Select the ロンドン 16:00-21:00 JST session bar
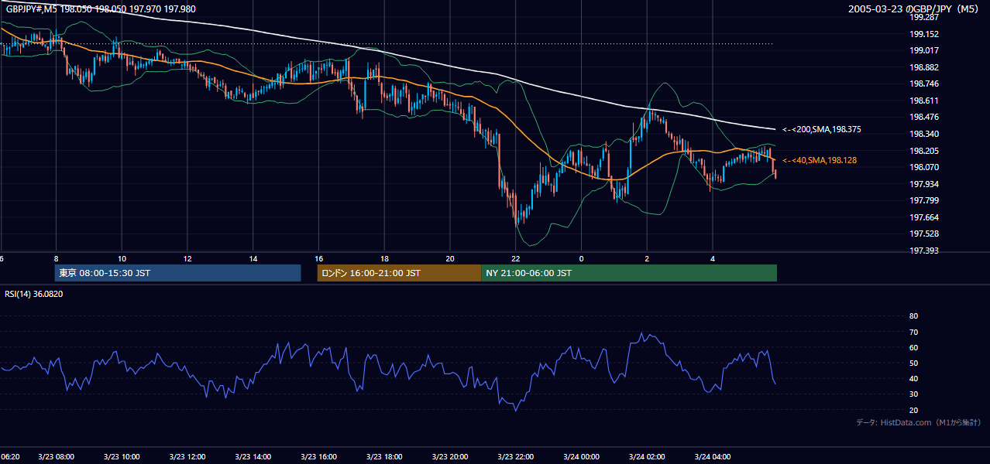Viewport: 990px width, 464px height. (399, 273)
